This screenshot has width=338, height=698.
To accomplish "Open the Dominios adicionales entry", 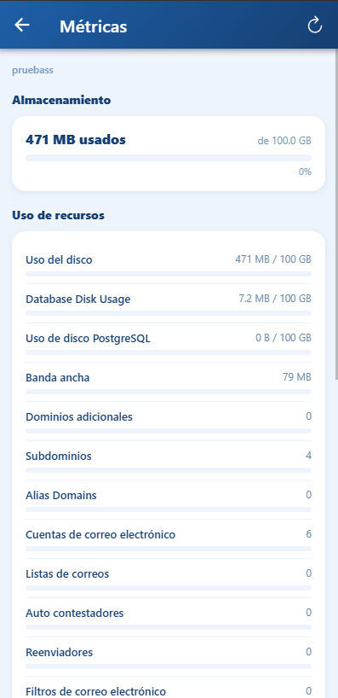I will tap(169, 422).
